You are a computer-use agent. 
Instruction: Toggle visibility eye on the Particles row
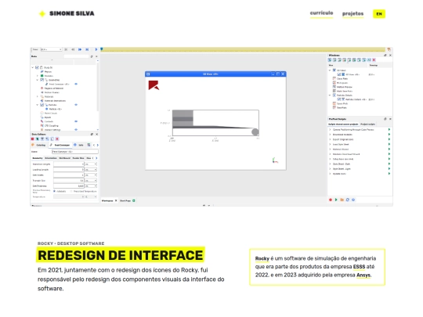point(76,105)
